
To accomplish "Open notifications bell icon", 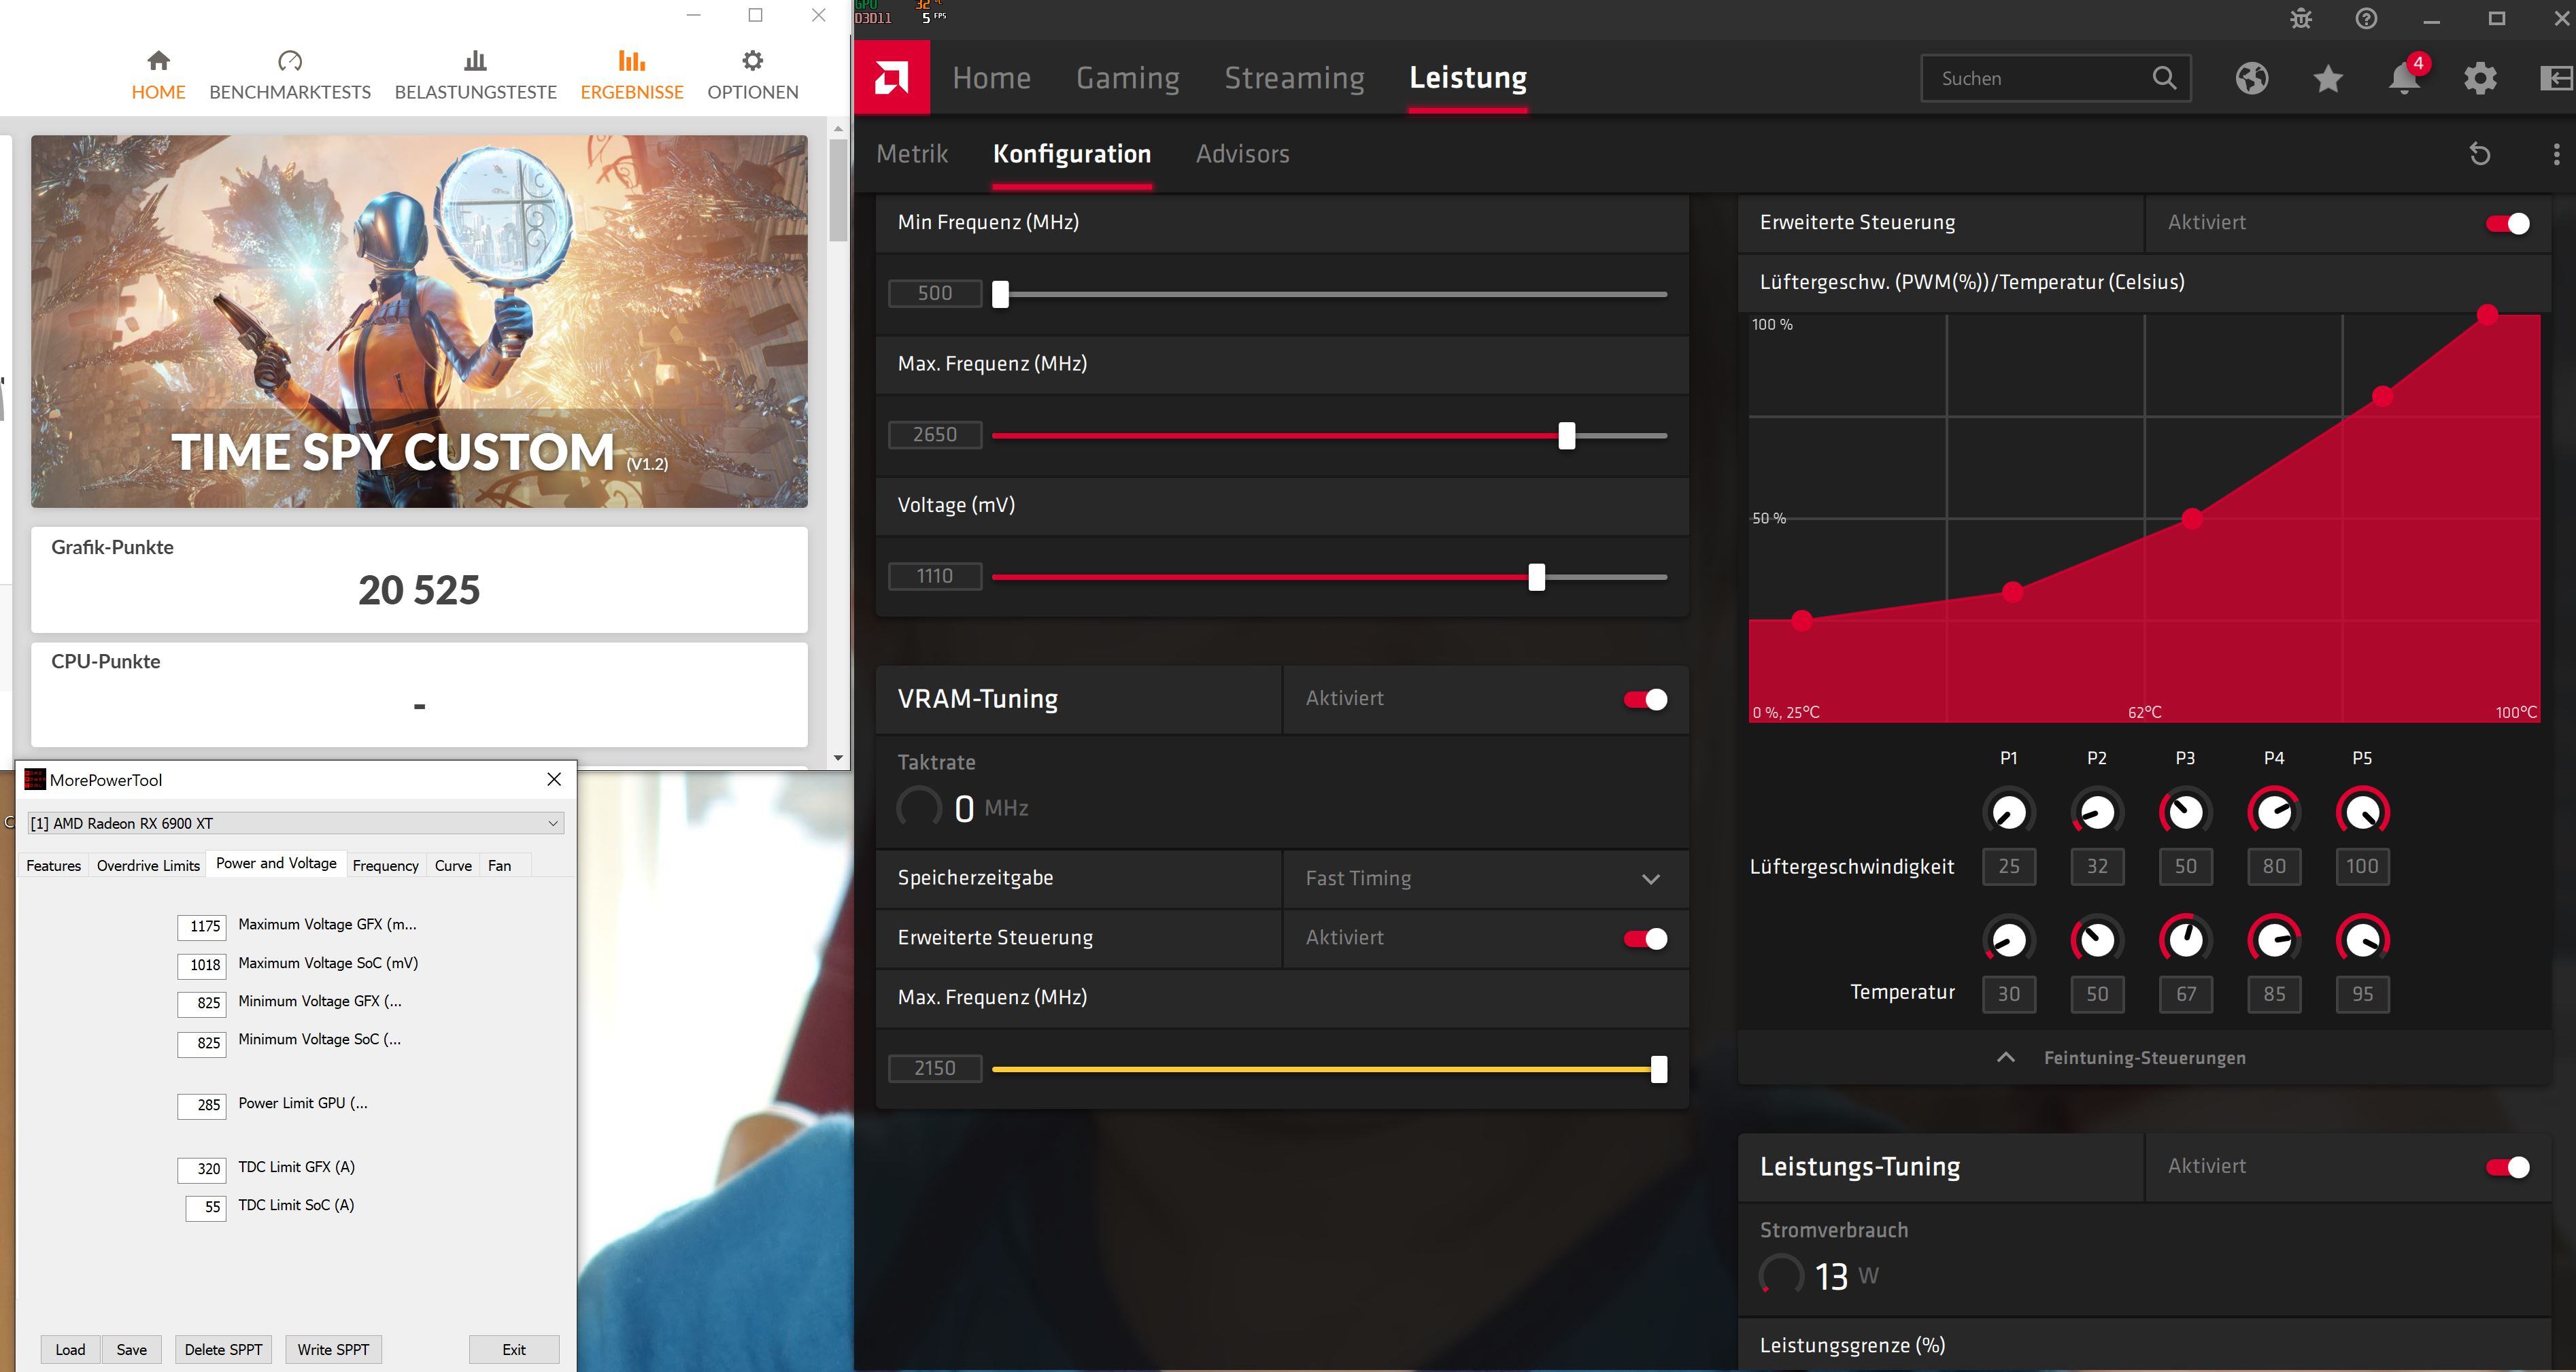I will pos(2404,78).
